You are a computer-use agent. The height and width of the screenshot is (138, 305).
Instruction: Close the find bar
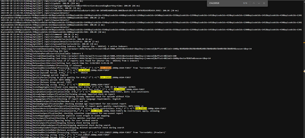coord(265,3)
